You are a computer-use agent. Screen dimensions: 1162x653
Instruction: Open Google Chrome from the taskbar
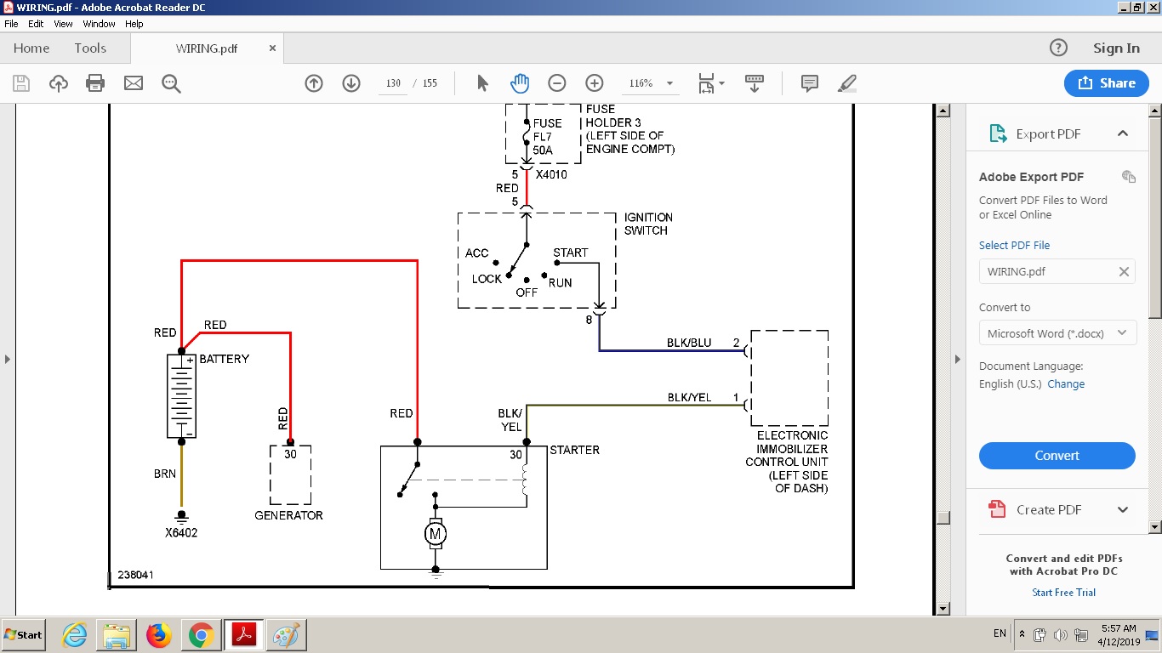[x=201, y=635]
